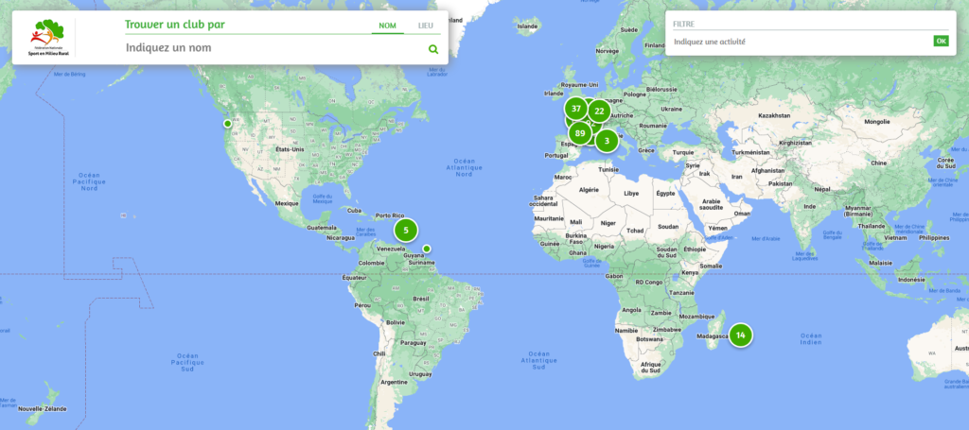Click the 'Argentine' map label
The width and height of the screenshot is (969, 430).
coord(394,383)
